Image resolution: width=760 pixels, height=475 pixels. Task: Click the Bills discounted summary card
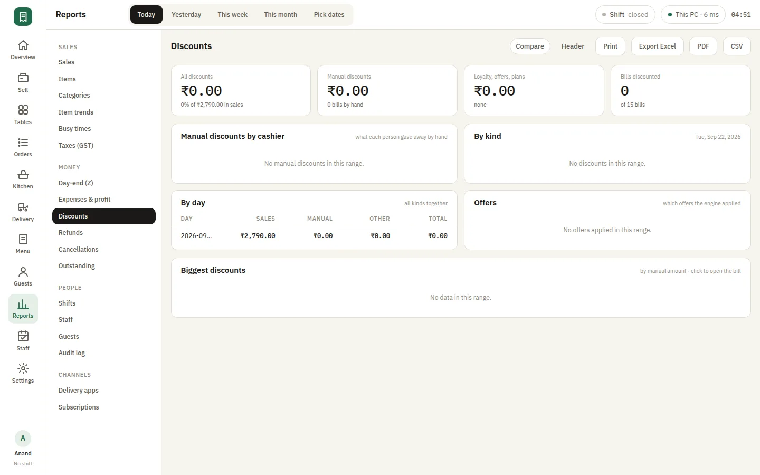tap(681, 90)
